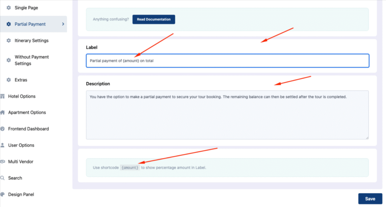Click the Label field heading
The image size is (386, 207).
92,47
